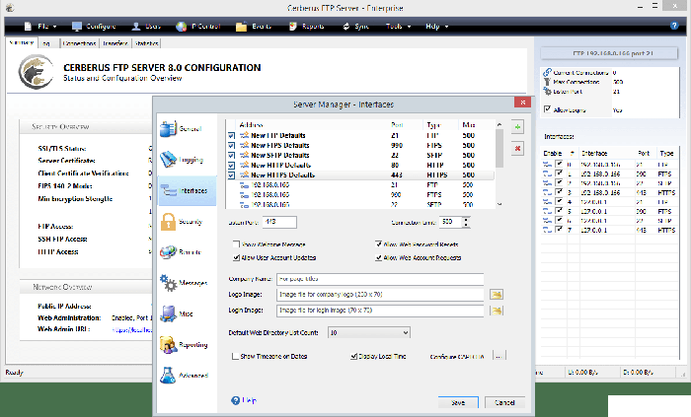Select the Interfaces page in Server Manager
This screenshot has width=691, height=417.
coord(187,190)
